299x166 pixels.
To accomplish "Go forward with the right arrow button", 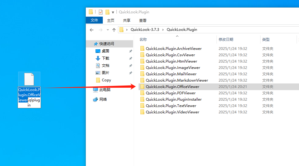I will point(100,30).
